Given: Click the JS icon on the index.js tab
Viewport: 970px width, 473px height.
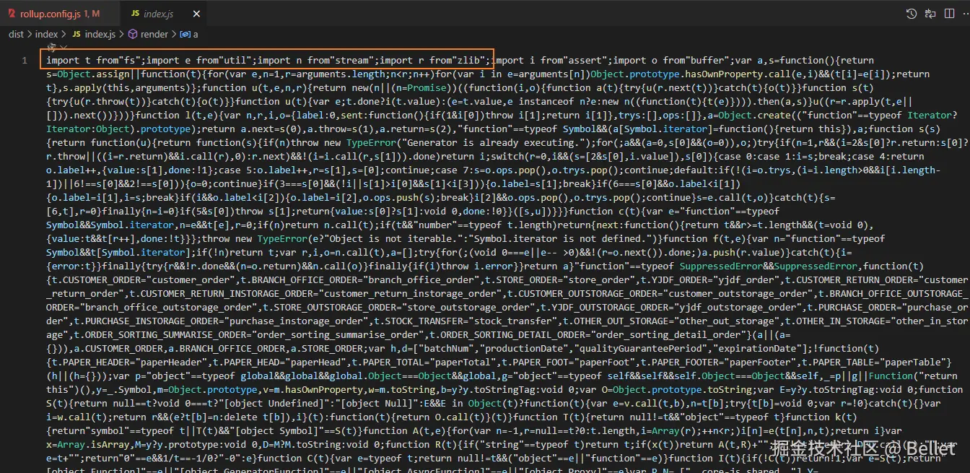Looking at the screenshot, I should 136,13.
